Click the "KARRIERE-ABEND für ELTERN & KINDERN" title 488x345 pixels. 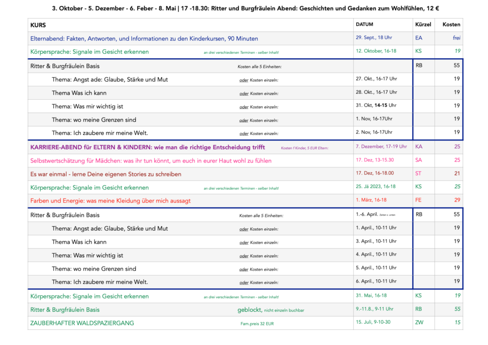click(148, 147)
